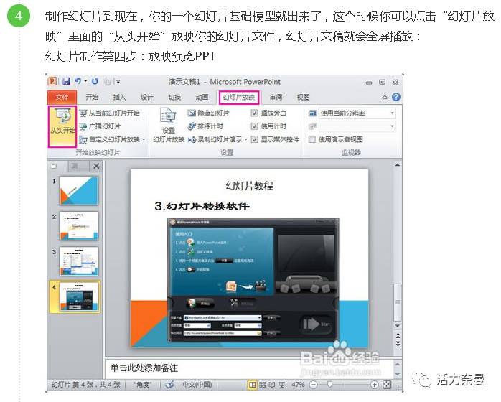Click the Next Slide double-arrow button

tap(398, 344)
